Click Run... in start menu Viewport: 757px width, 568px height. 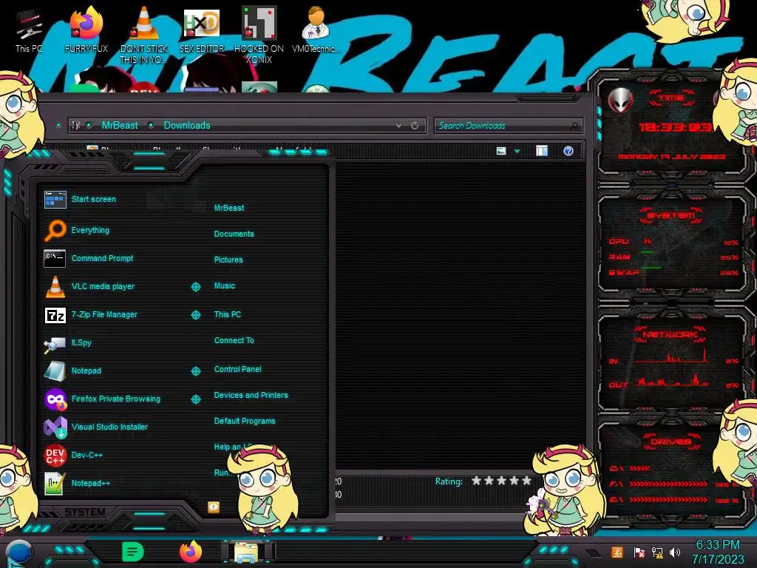tap(222, 473)
